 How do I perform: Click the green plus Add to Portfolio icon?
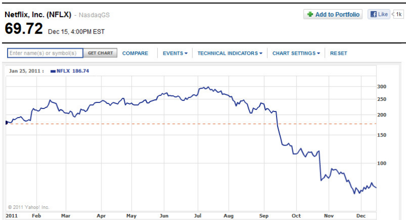(x=310, y=14)
